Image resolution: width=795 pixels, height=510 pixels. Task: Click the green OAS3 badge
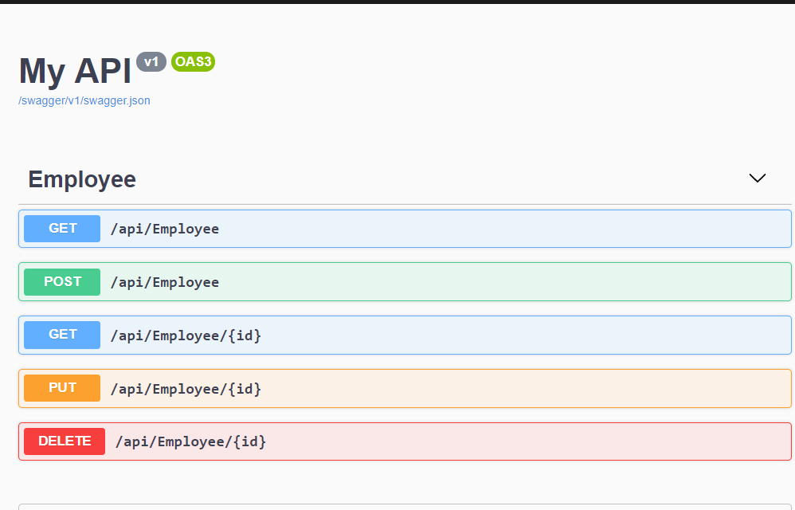point(193,62)
